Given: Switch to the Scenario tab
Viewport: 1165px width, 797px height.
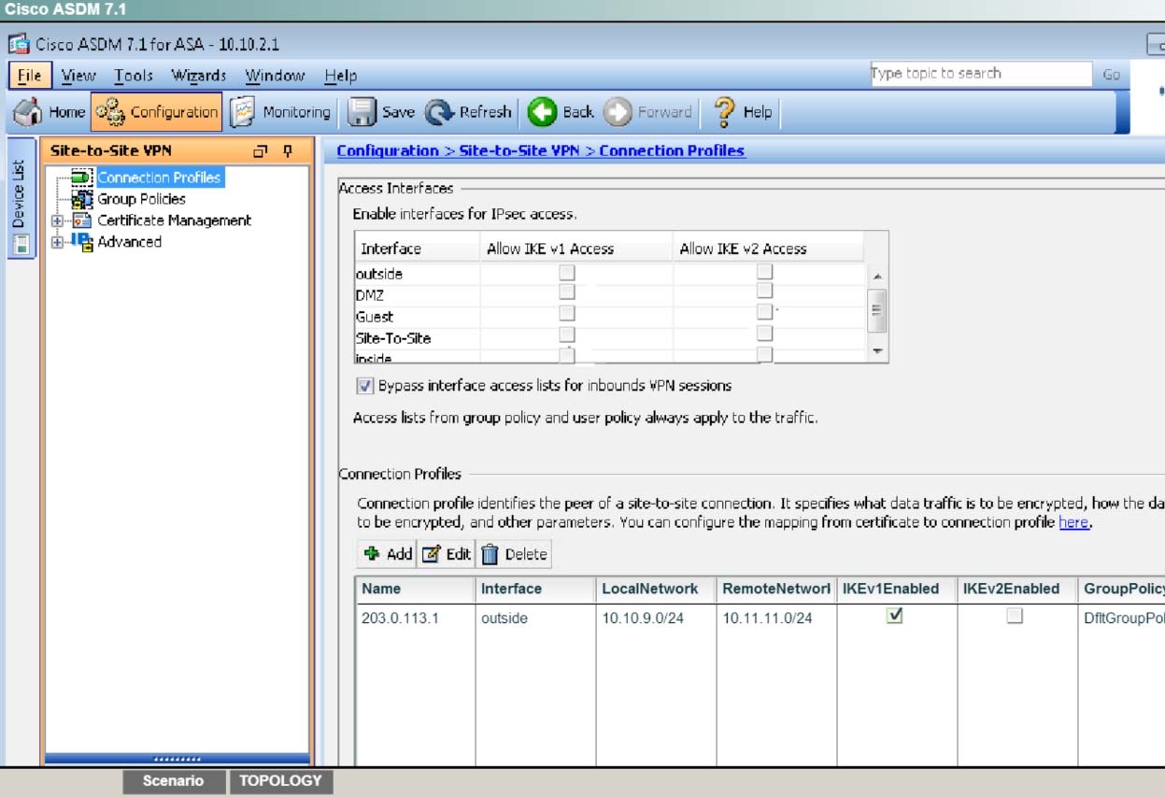Looking at the screenshot, I should click(x=174, y=781).
